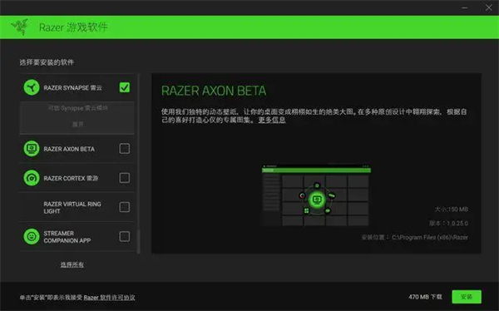
Task: Uncheck the Razer Synapse checkbox
Action: tap(125, 87)
